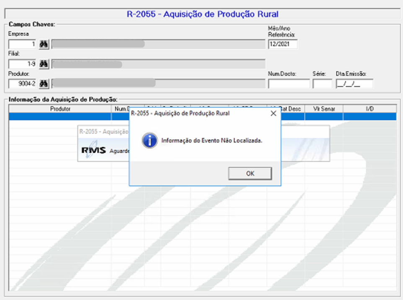The height and width of the screenshot is (300, 403).
Task: Click the Produtor description field
Action: tap(158, 83)
